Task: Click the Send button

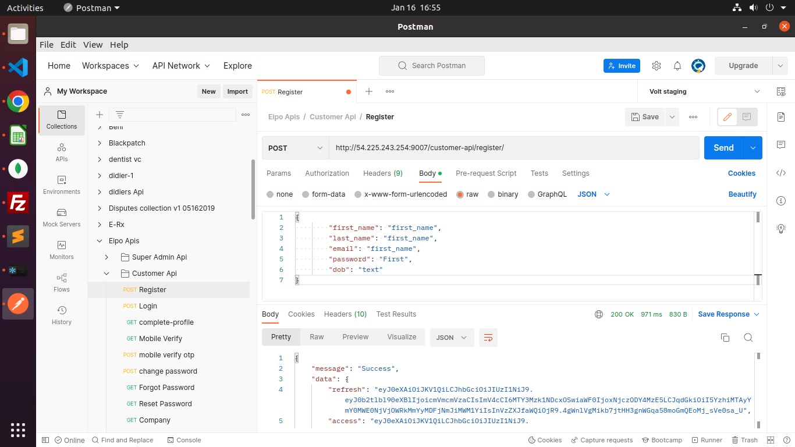Action: click(723, 148)
